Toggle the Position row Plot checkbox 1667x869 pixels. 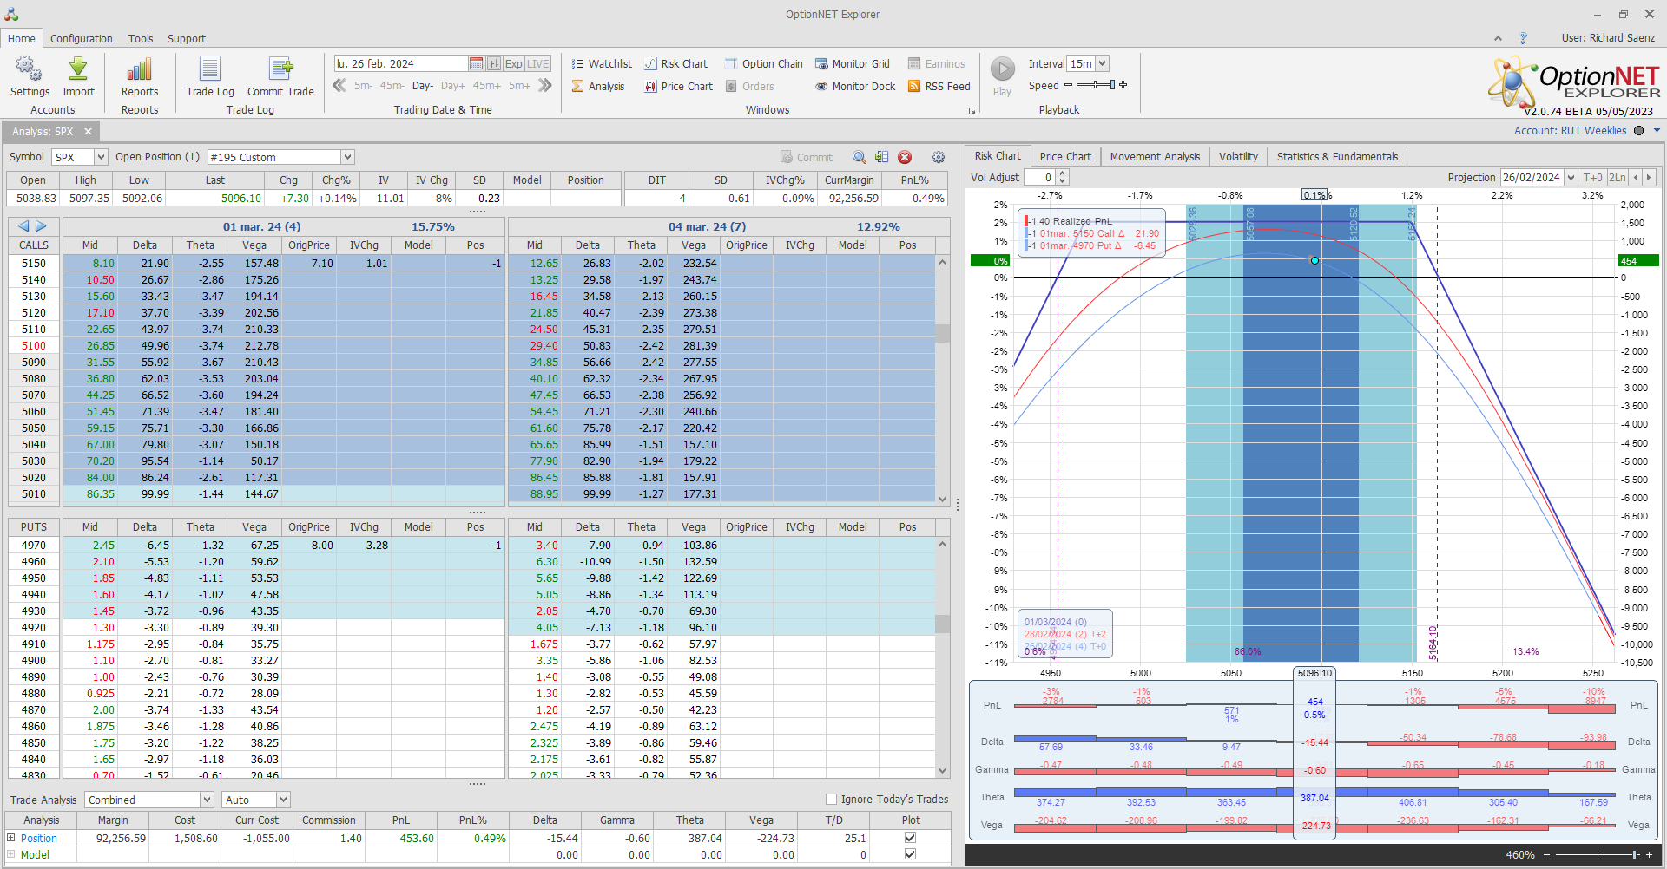click(x=910, y=838)
